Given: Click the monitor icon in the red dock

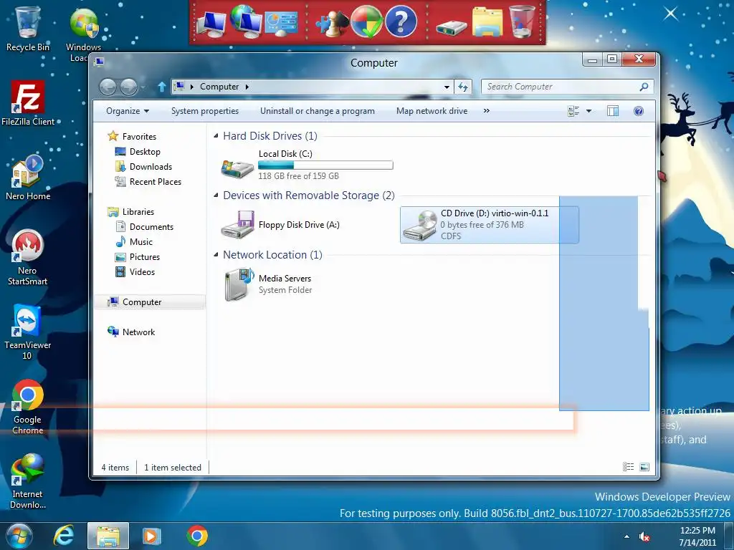Looking at the screenshot, I should tap(211, 24).
